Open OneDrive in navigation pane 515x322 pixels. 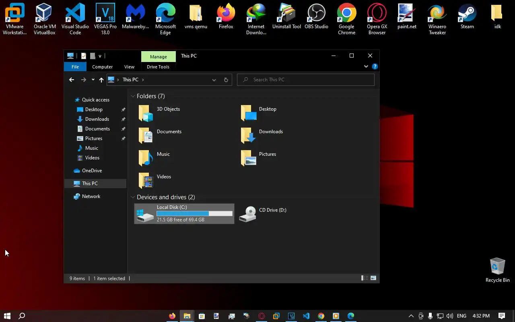[92, 171]
